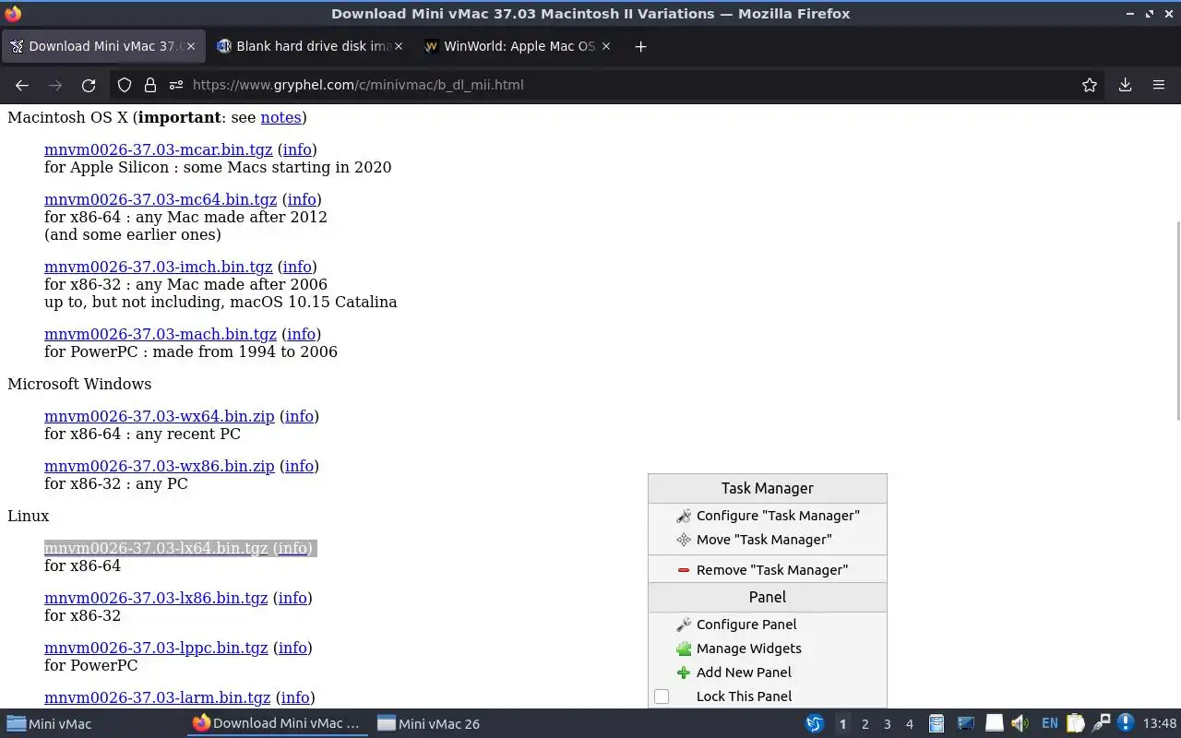
Task: Show site security padlock info
Action: [x=150, y=85]
